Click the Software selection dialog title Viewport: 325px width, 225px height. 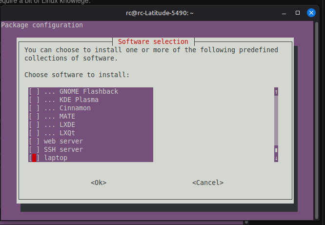[x=153, y=41]
